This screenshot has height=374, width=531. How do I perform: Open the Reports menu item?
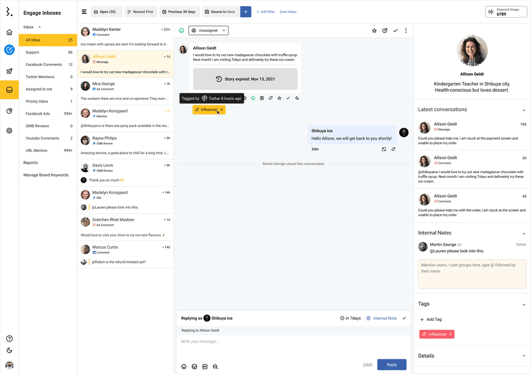pos(30,163)
